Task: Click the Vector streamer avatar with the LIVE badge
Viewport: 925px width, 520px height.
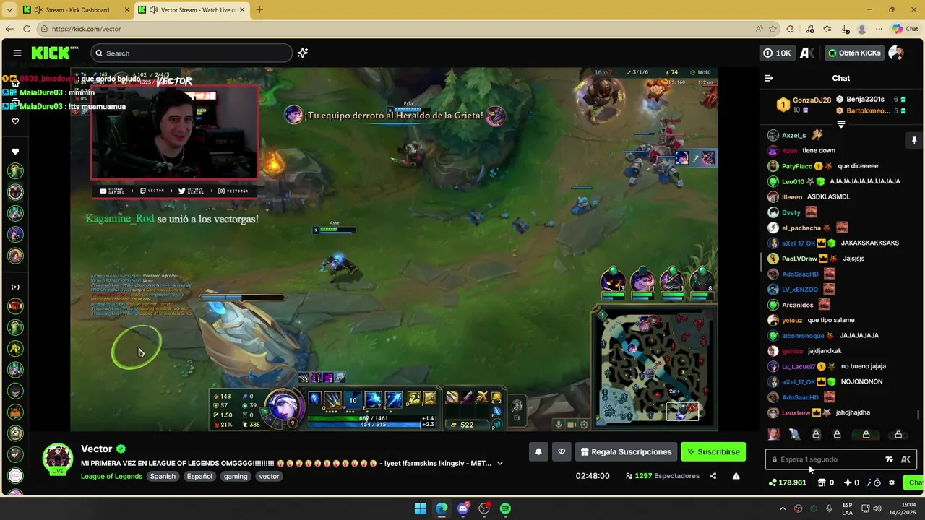Action: coord(57,459)
